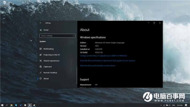The width and height of the screenshot is (190, 107).
Task: Select the version value 1903
Action: coord(97,46)
